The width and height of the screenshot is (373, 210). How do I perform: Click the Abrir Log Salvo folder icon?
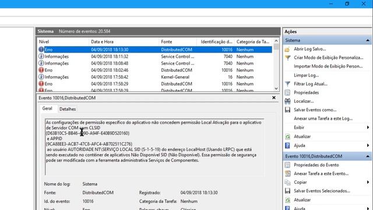tap(287, 49)
